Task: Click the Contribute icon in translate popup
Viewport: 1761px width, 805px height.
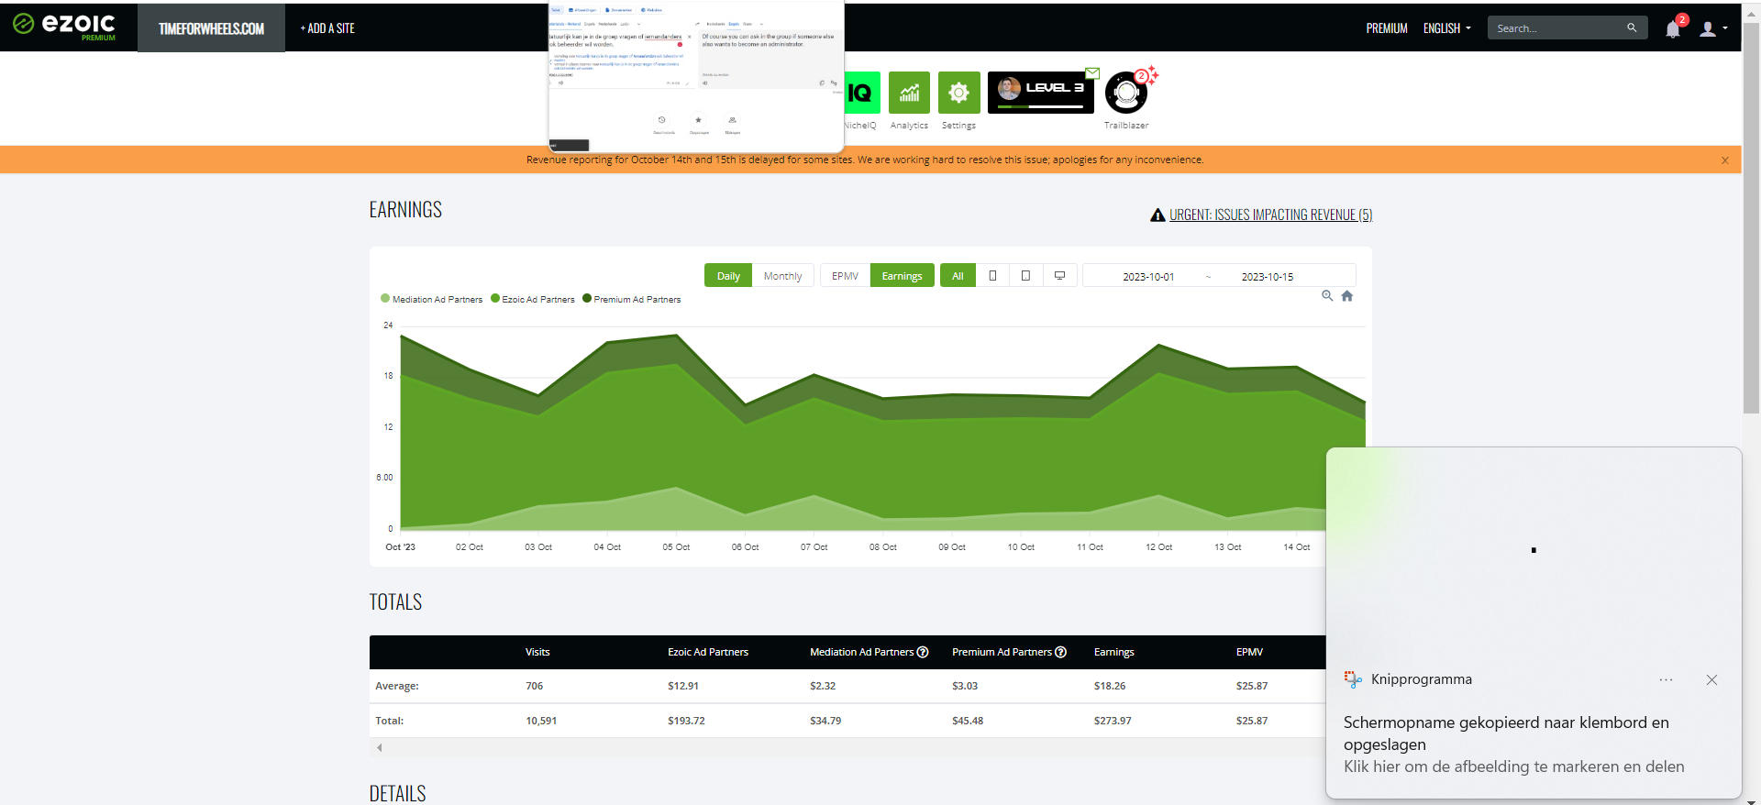Action: tap(732, 120)
